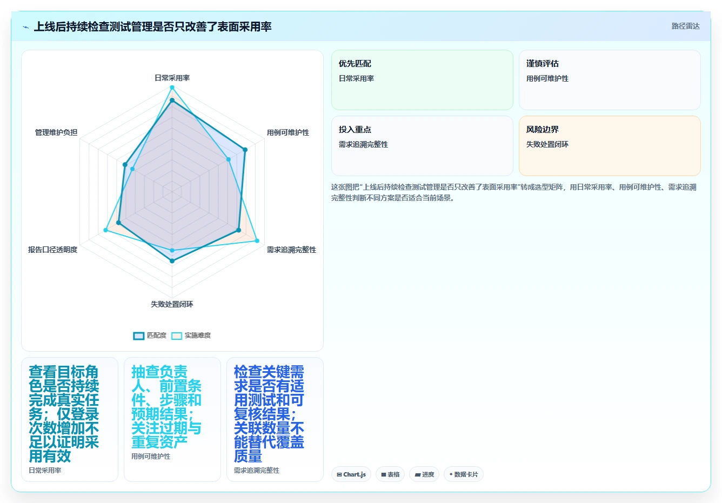Select the 匹配度 data point on 需求追溯完整性 axis
Screen dimensions: 722x503
pos(238,230)
